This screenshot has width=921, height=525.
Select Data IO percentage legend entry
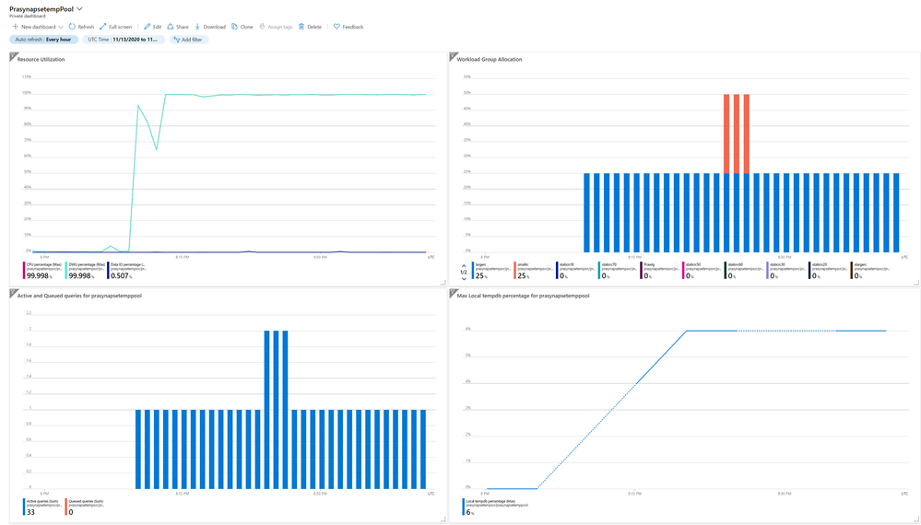pyautogui.click(x=127, y=271)
